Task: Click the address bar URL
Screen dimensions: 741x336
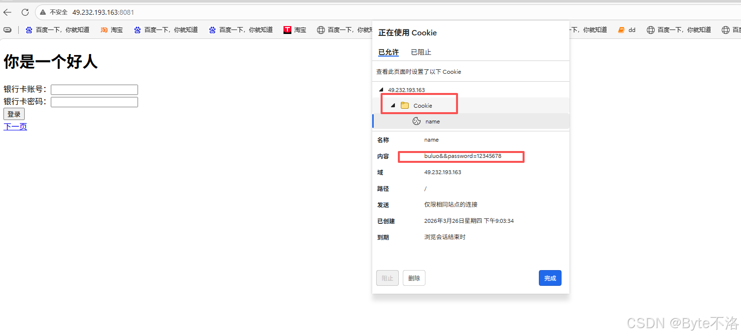Action: (x=103, y=12)
